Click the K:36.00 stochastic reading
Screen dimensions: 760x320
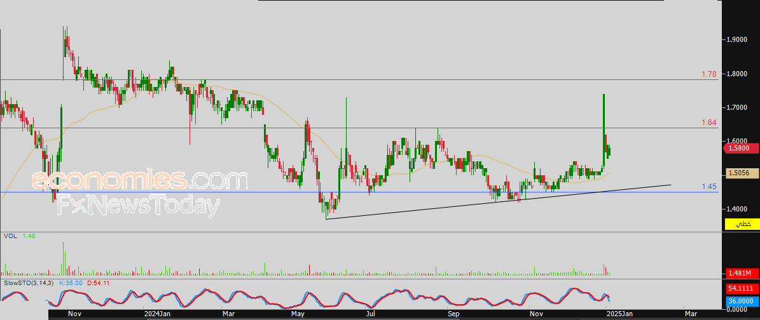click(x=71, y=283)
